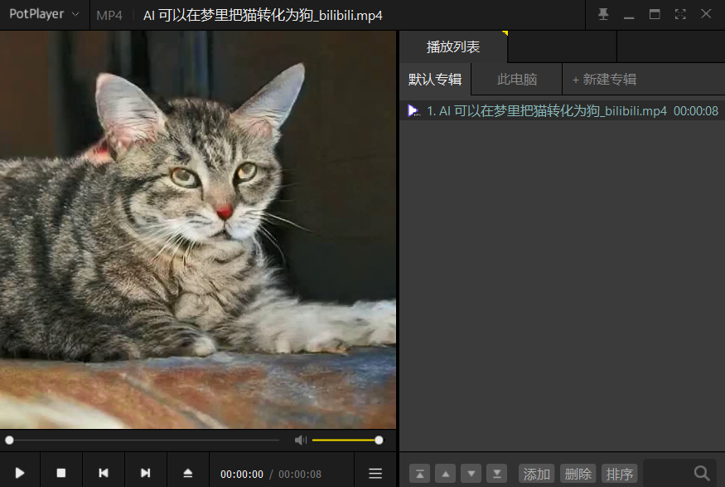725x487 pixels.
Task: Click the total duration 00:00:08 in the control bar
Action: (x=300, y=474)
